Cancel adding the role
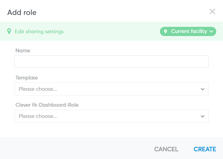 click(166, 149)
